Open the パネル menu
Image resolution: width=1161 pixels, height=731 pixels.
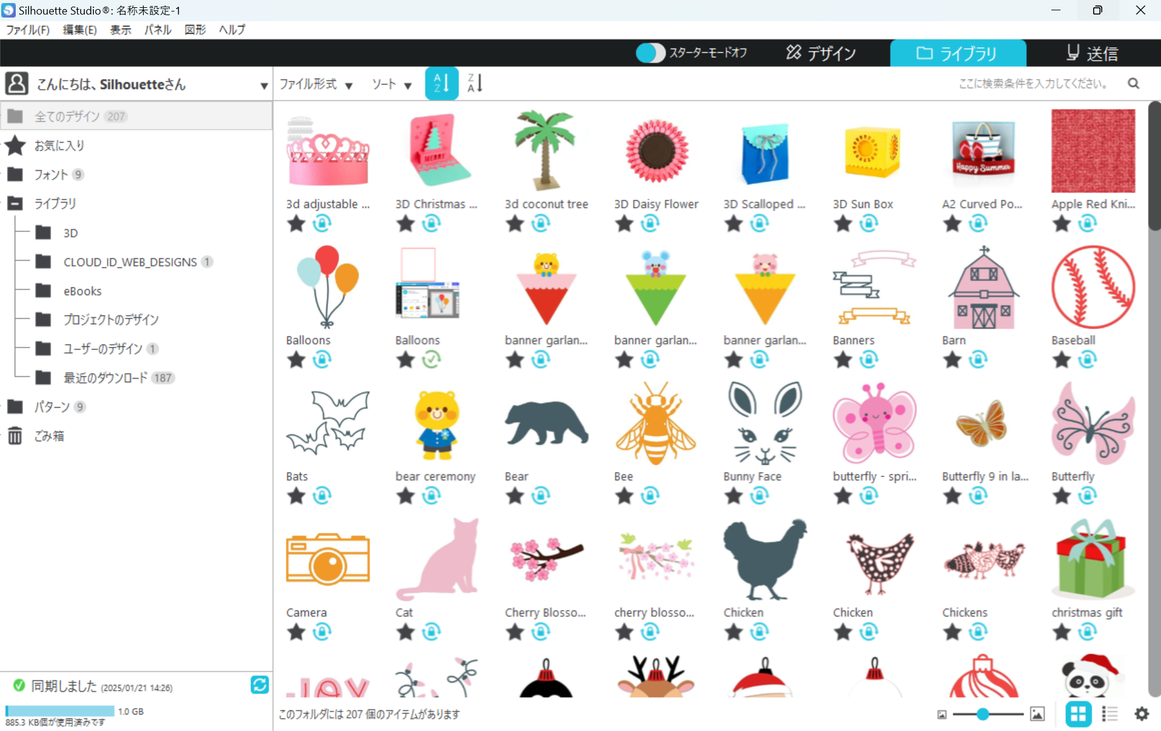pyautogui.click(x=157, y=30)
